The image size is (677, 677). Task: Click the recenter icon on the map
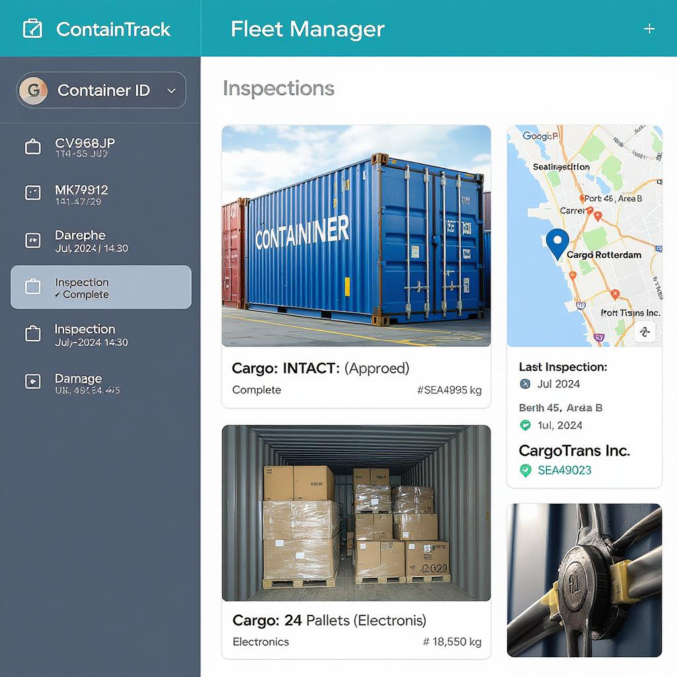(x=645, y=332)
